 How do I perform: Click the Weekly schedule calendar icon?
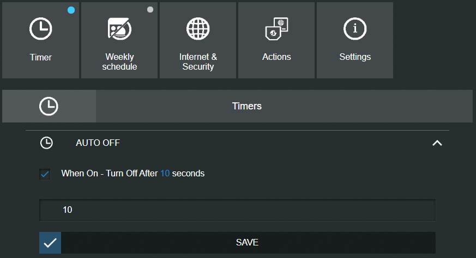point(119,29)
